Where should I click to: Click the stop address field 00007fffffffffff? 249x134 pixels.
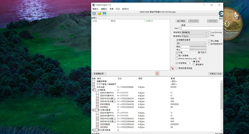point(194,50)
